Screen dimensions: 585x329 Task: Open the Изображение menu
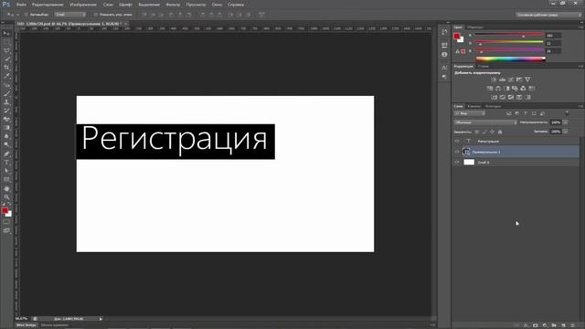point(83,5)
